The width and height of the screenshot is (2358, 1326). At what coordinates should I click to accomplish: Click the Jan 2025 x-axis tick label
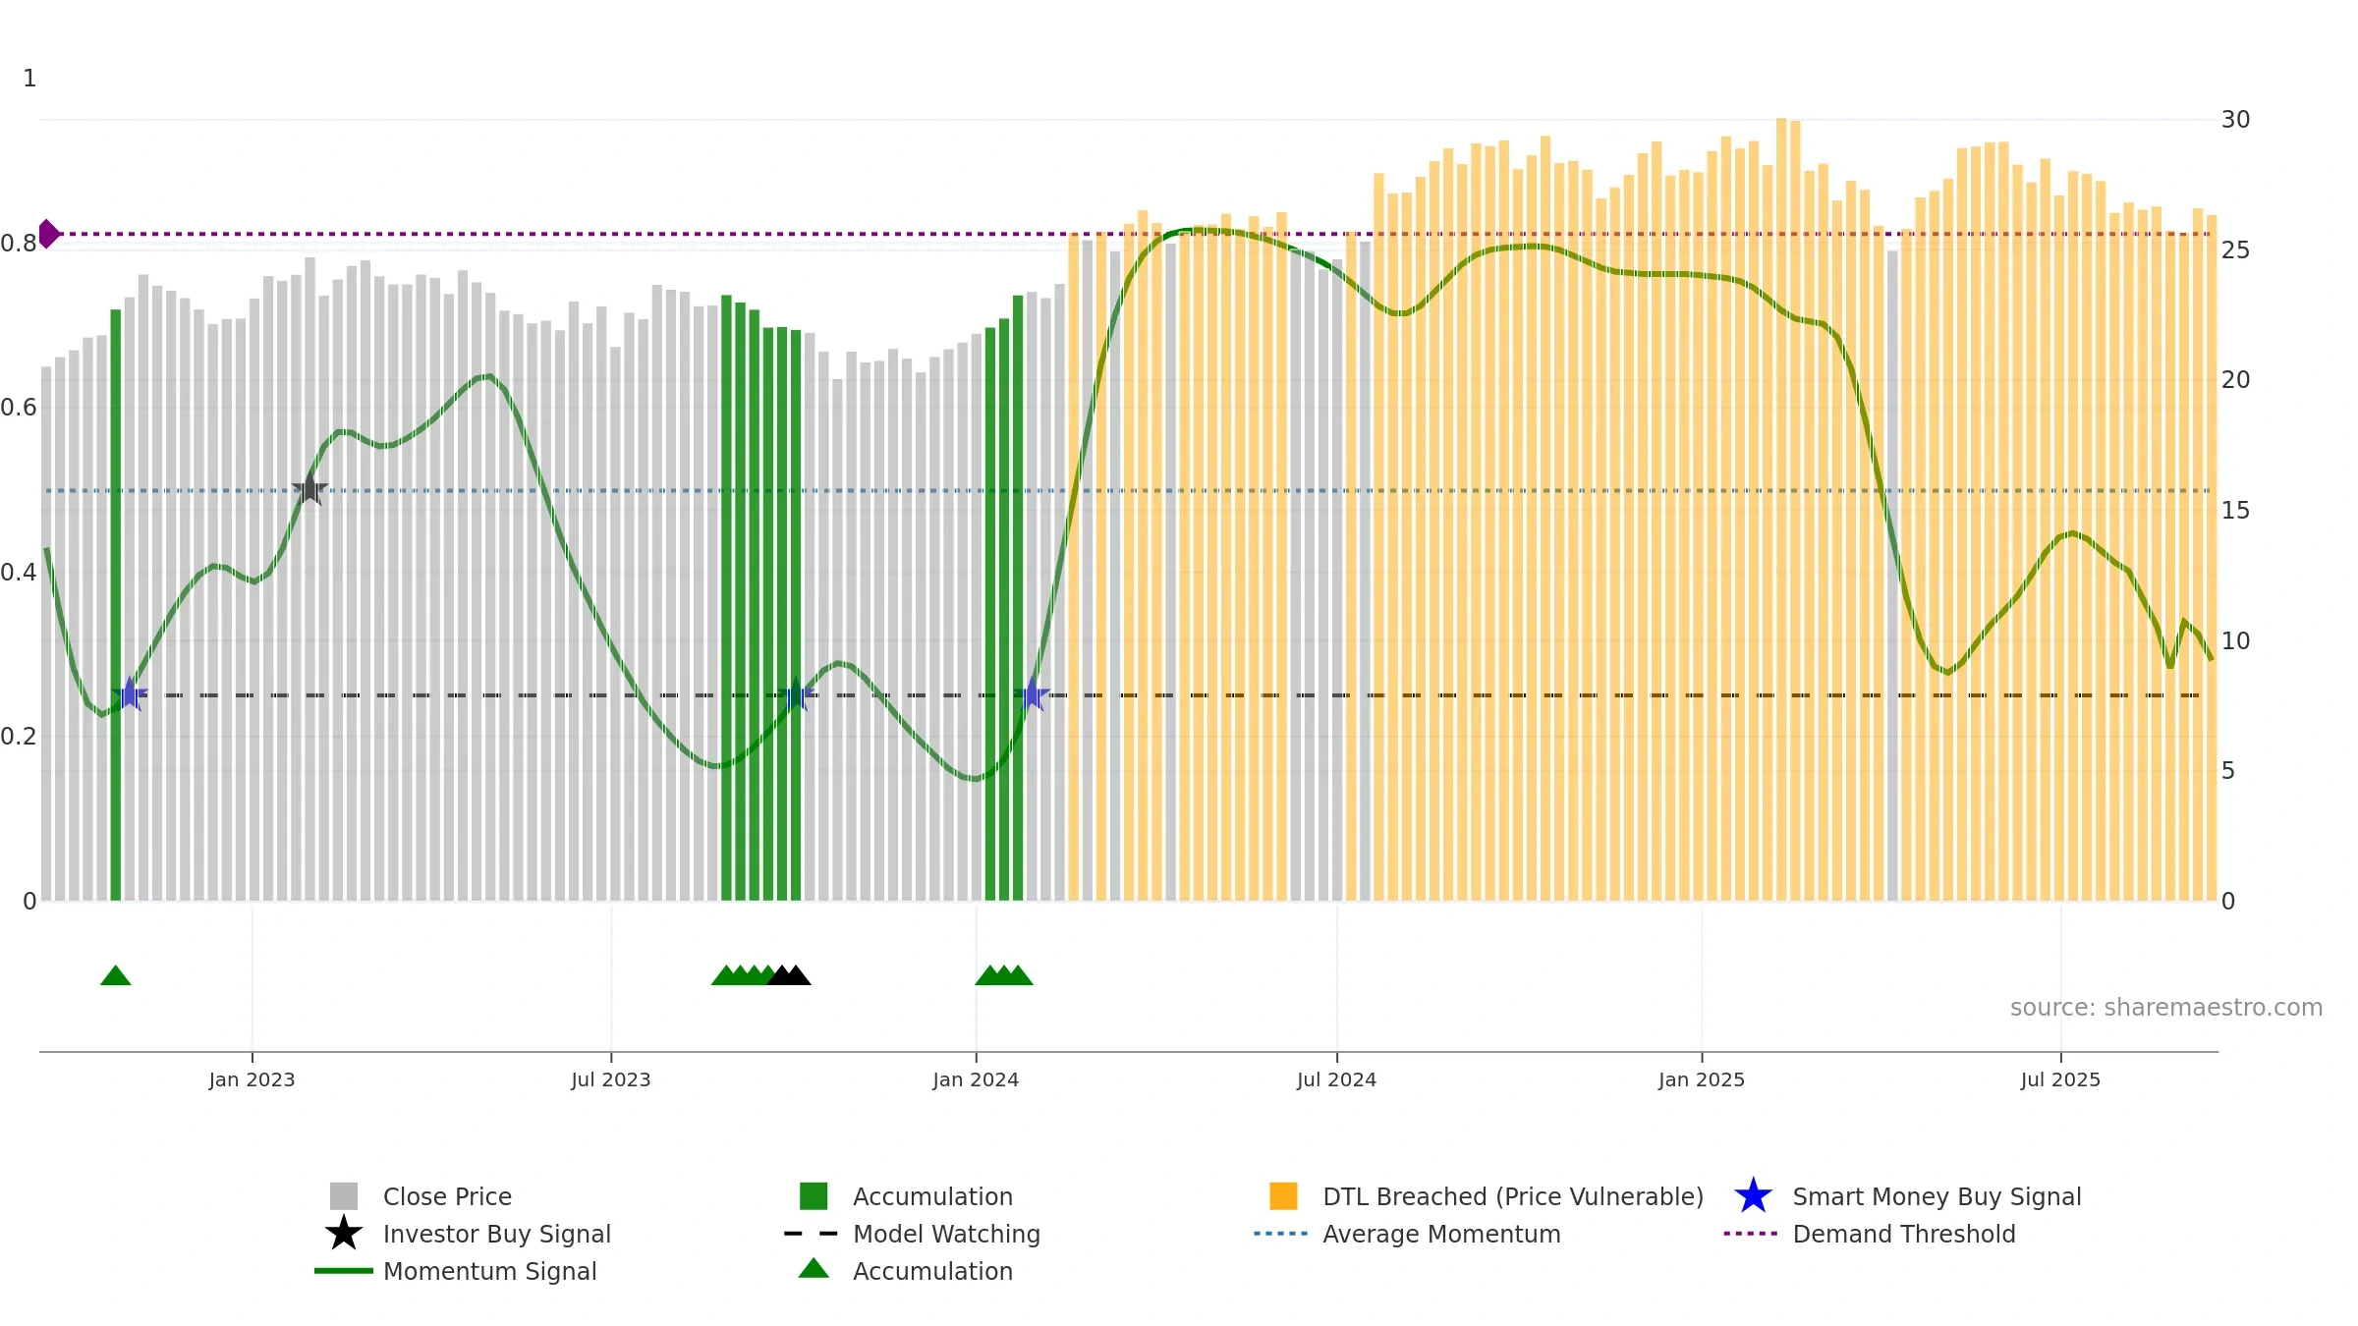(x=1702, y=1080)
